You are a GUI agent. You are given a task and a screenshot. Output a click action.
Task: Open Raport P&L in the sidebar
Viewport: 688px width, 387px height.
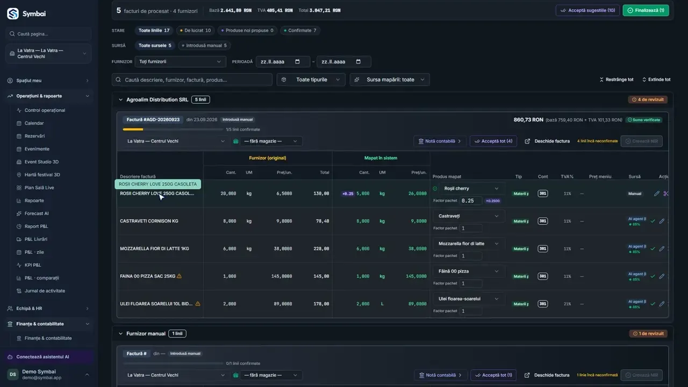pyautogui.click(x=36, y=226)
